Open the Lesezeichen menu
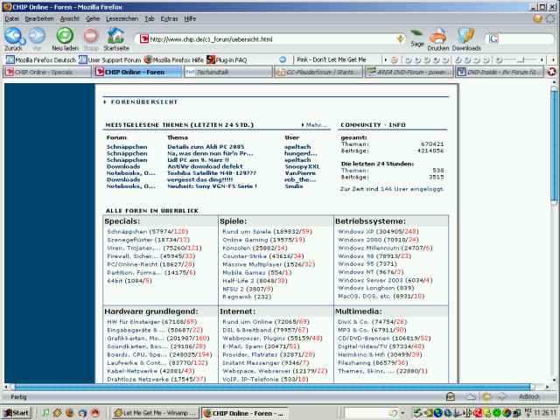 pyautogui.click(x=122, y=18)
